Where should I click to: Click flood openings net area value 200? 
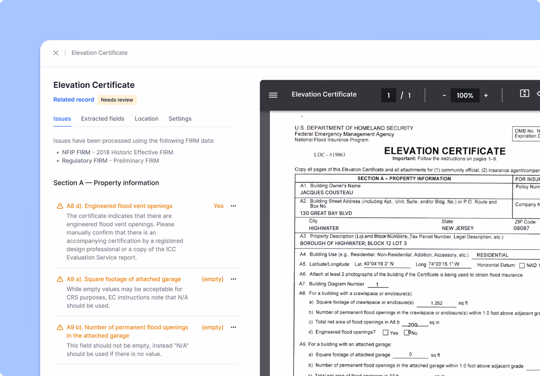coord(413,325)
